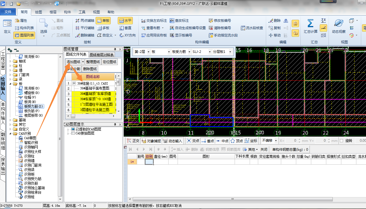Click the 复制 copy tool

click(275, 28)
